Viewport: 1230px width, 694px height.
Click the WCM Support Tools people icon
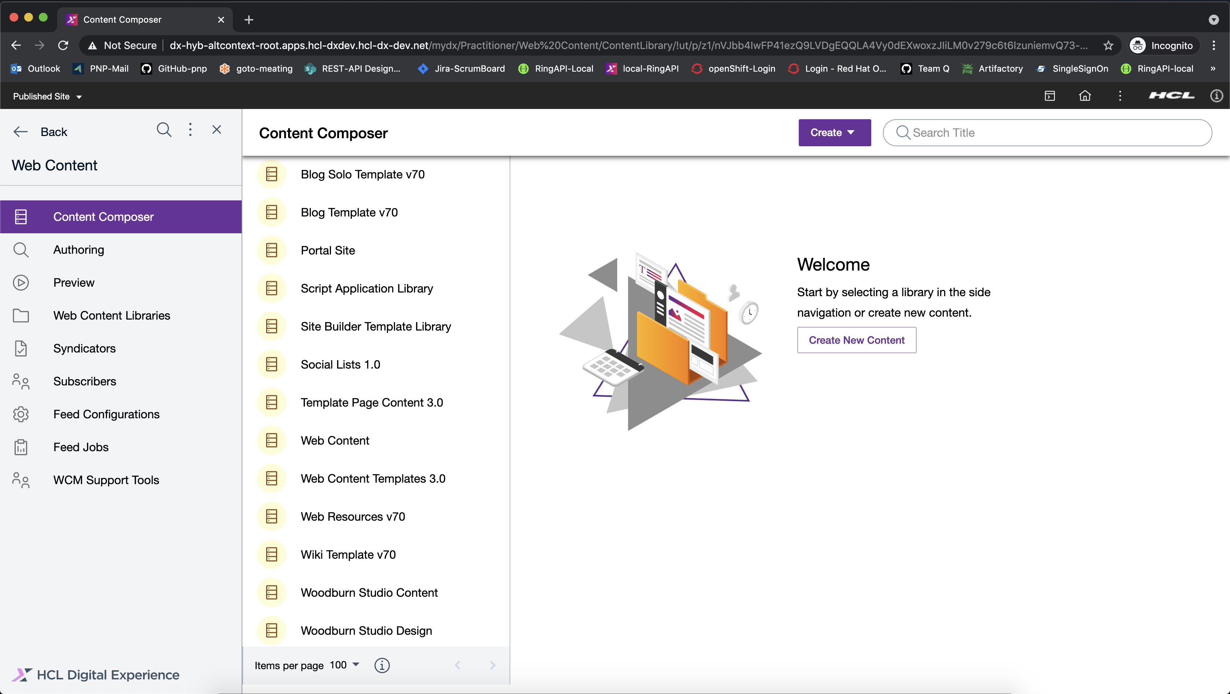point(20,480)
